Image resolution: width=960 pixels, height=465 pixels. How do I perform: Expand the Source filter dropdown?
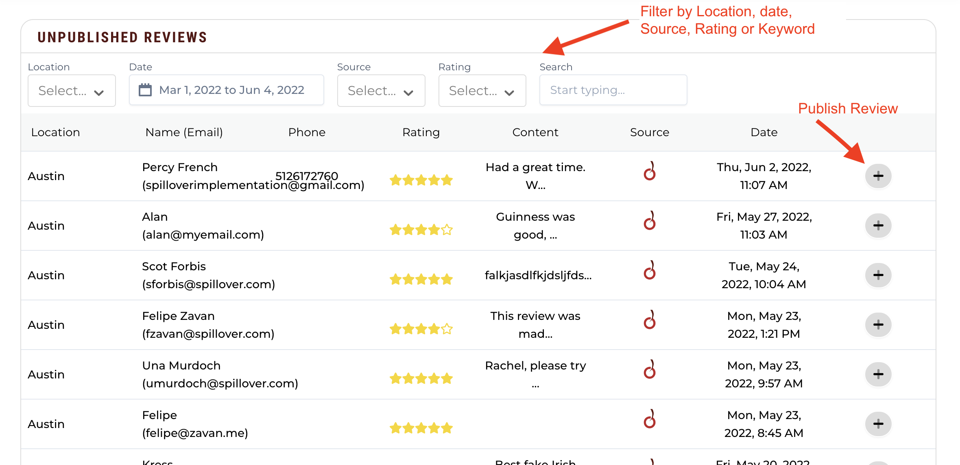(x=381, y=90)
